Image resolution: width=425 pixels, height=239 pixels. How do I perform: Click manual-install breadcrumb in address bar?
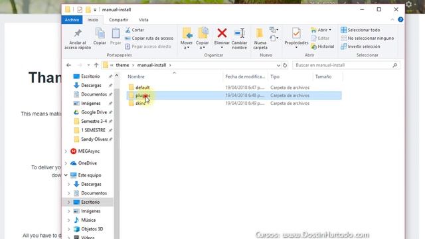[x=151, y=65]
